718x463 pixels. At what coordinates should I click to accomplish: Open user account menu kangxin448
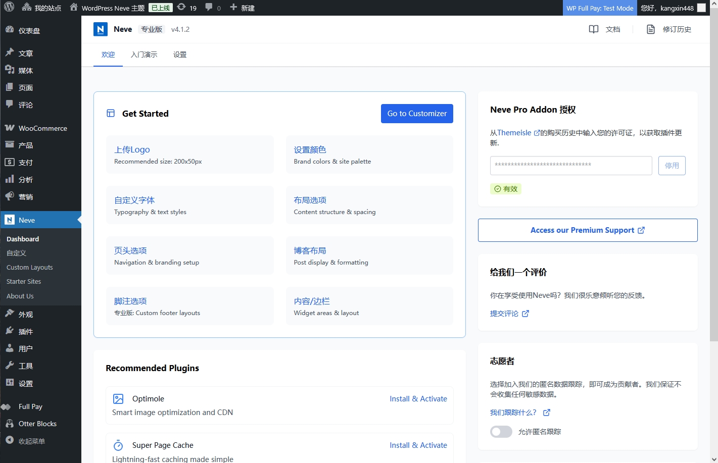click(673, 8)
